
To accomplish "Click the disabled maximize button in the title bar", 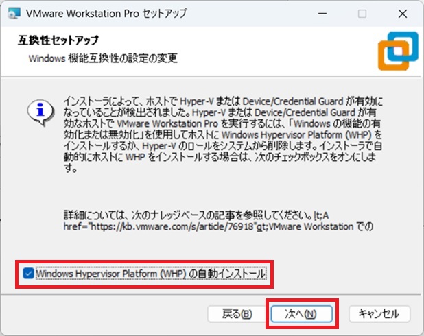I will tap(362, 14).
